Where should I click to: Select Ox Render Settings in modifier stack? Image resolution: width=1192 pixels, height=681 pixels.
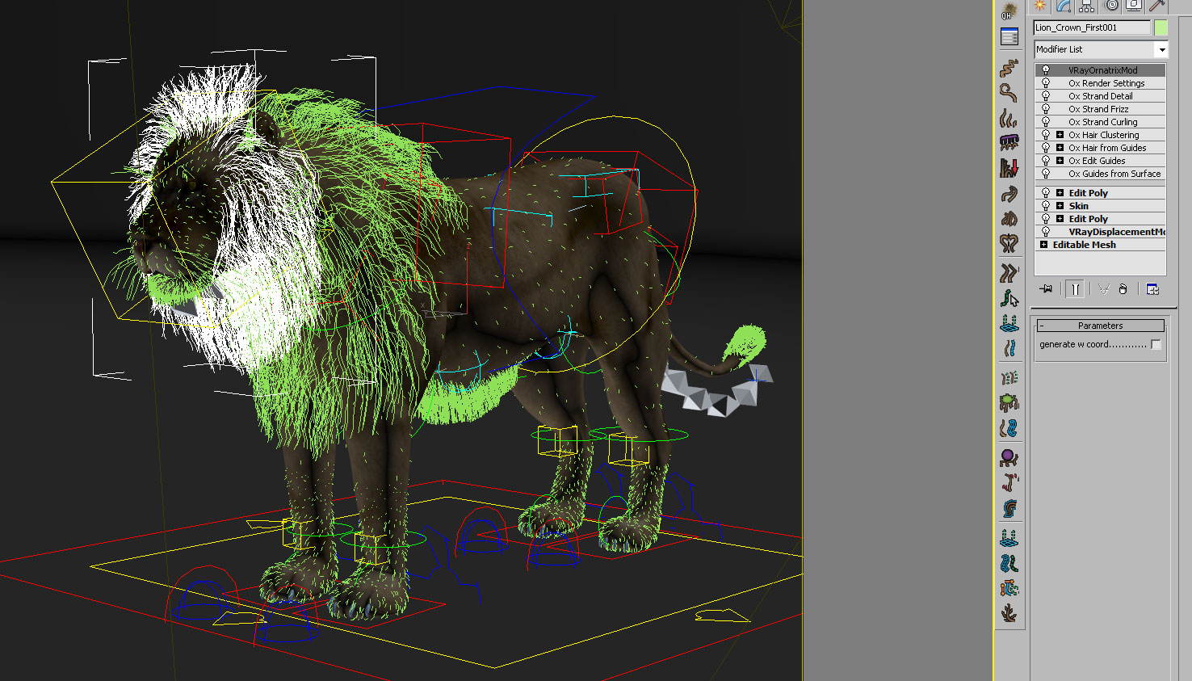1106,83
